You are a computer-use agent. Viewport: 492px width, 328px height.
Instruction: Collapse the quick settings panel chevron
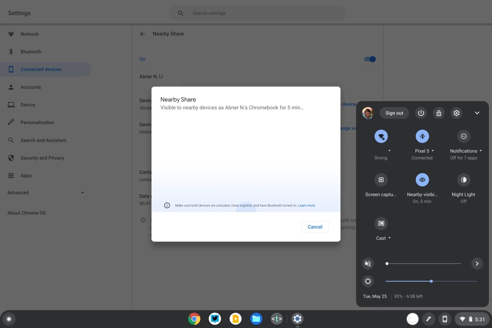click(477, 113)
